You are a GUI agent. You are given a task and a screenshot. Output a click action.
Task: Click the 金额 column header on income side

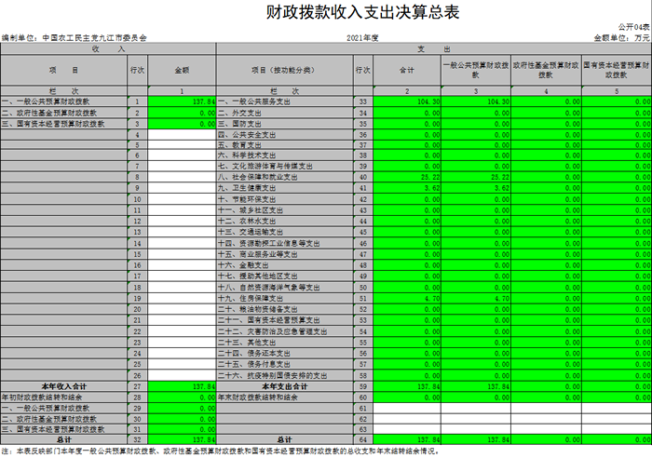[183, 69]
